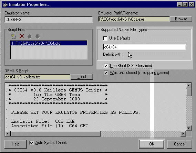Click the horizontal scrollbar thumb

55,133
